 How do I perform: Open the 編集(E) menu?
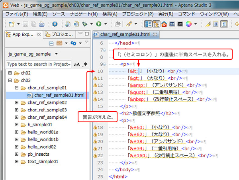point(40,14)
